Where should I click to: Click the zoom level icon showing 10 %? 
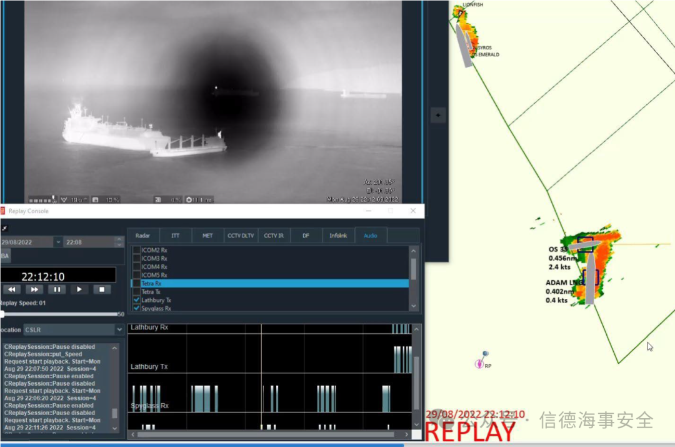[x=96, y=200]
